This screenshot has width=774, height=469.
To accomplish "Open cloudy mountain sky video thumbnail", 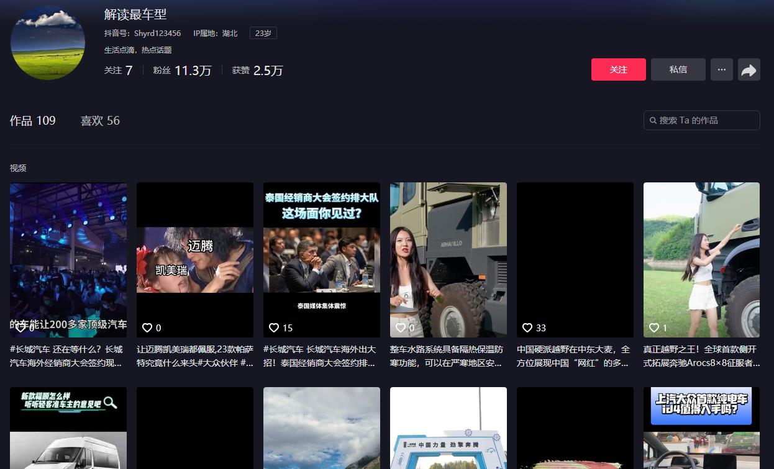I will coord(322,428).
